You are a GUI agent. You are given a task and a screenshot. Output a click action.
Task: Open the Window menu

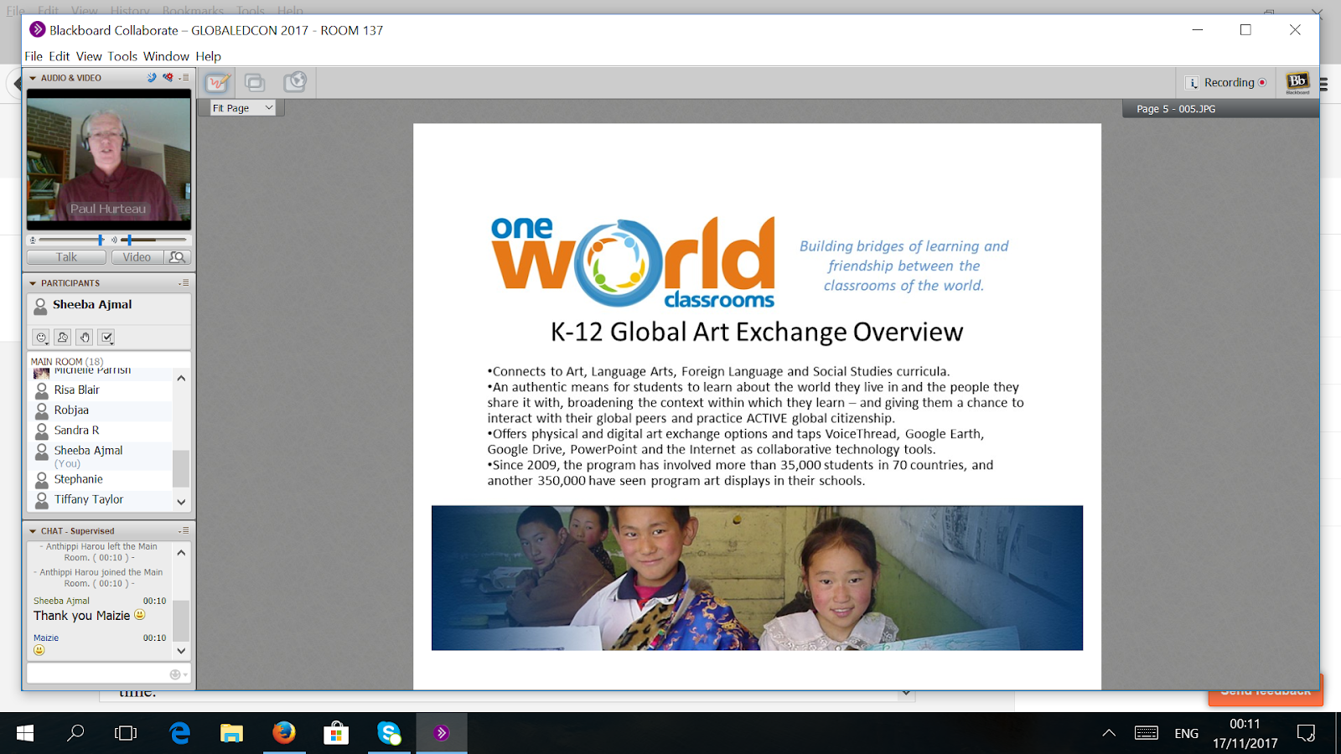[x=166, y=56]
